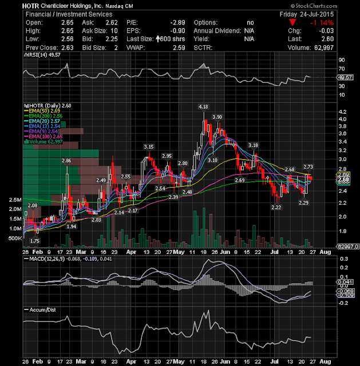The width and height of the screenshot is (360, 366).
Task: Click the 0.041 MACD histogram axis tag
Action: pos(345,282)
